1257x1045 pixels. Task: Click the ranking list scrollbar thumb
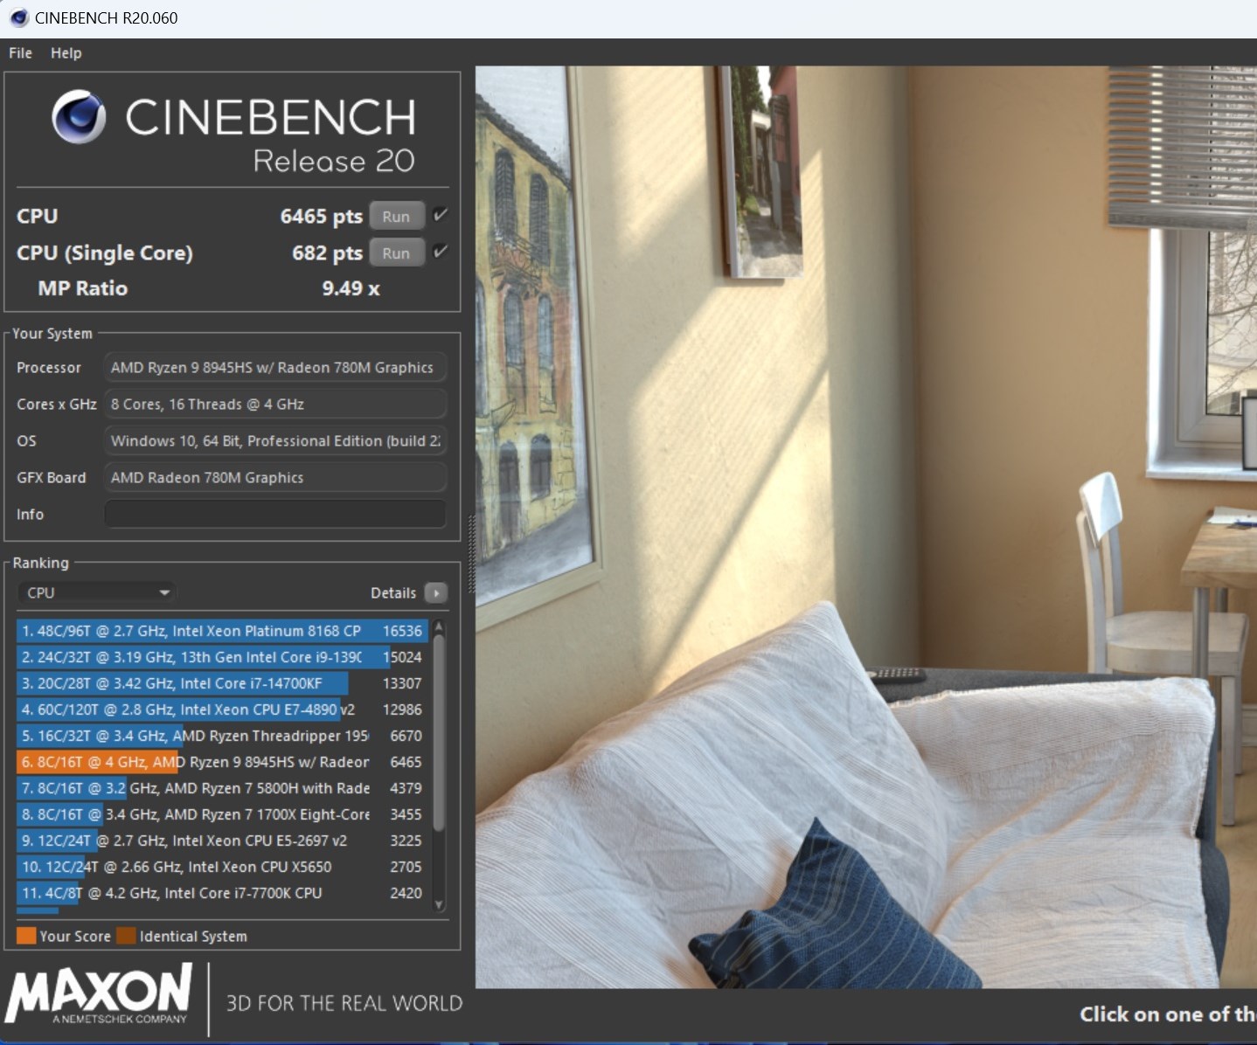439,732
